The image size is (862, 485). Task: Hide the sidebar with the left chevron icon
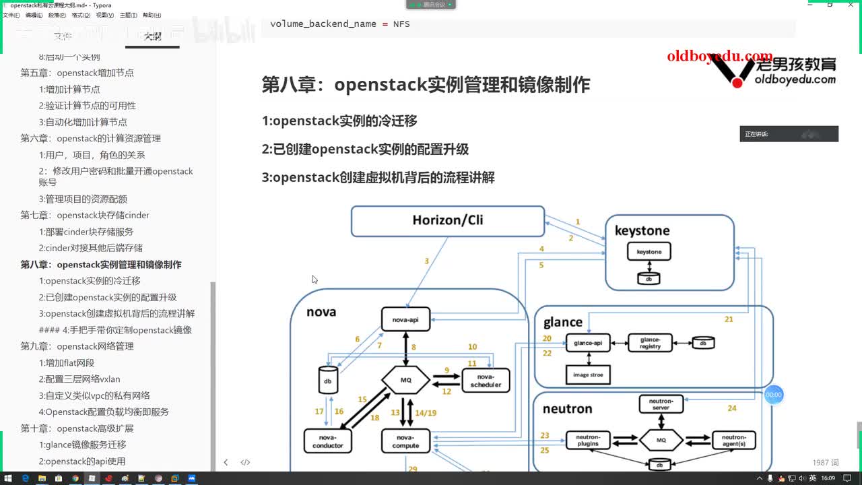click(x=226, y=462)
